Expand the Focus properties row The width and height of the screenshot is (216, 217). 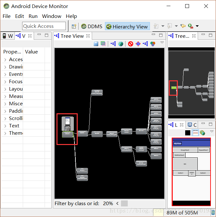coord(5,82)
